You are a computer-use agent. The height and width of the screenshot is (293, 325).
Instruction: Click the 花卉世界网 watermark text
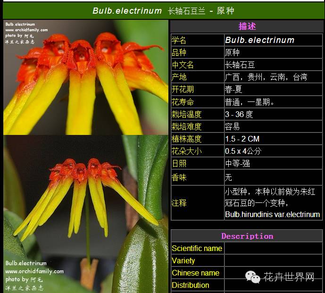tap(289, 277)
